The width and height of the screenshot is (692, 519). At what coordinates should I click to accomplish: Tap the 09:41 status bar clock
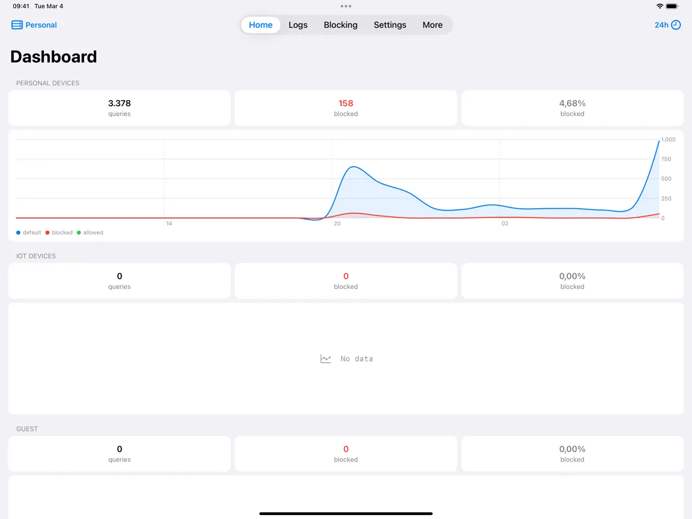[x=21, y=6]
